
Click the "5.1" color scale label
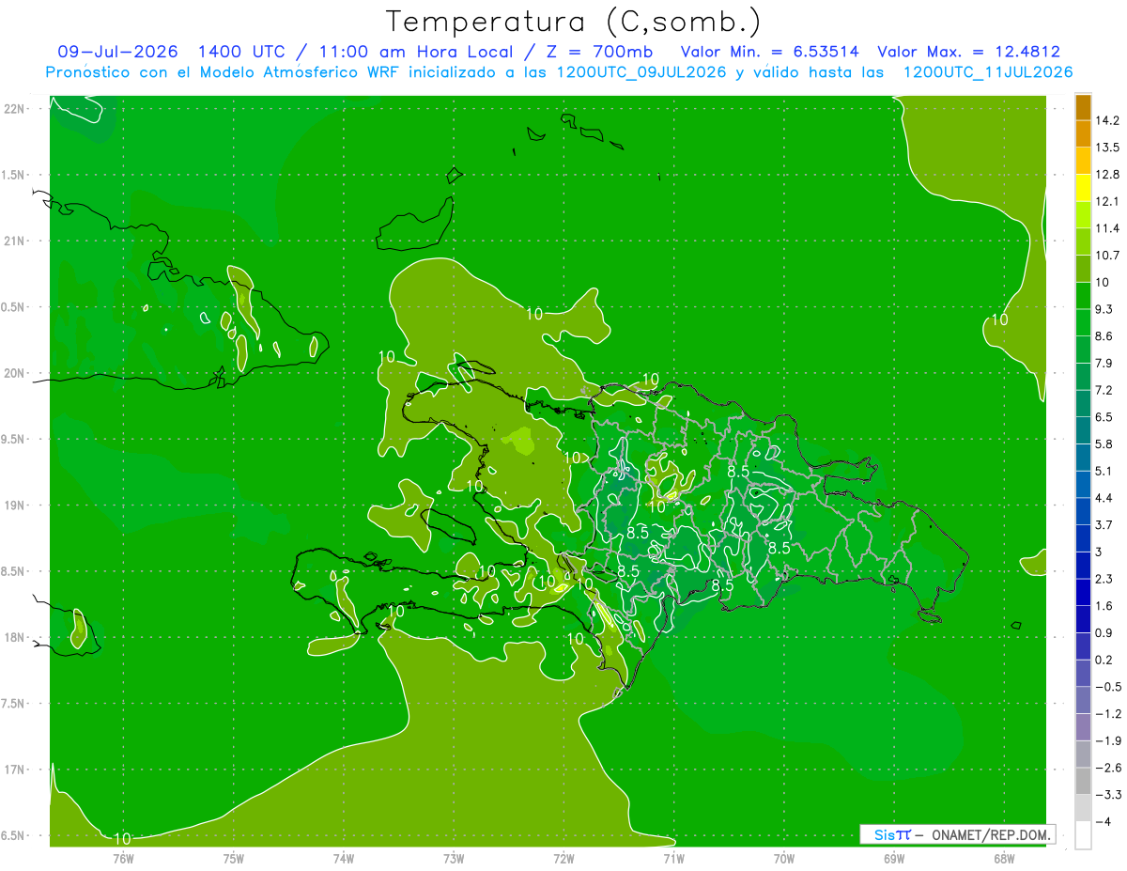pos(1104,472)
